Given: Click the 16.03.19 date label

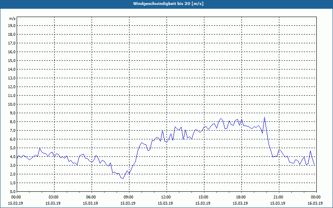Looking at the screenshot, I should tap(315, 203).
